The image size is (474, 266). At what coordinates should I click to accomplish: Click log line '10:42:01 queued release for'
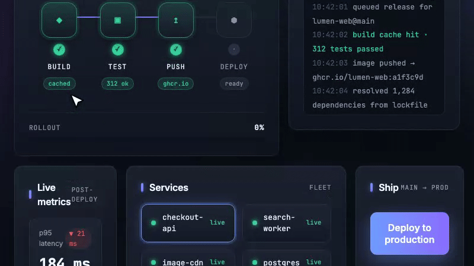click(373, 7)
